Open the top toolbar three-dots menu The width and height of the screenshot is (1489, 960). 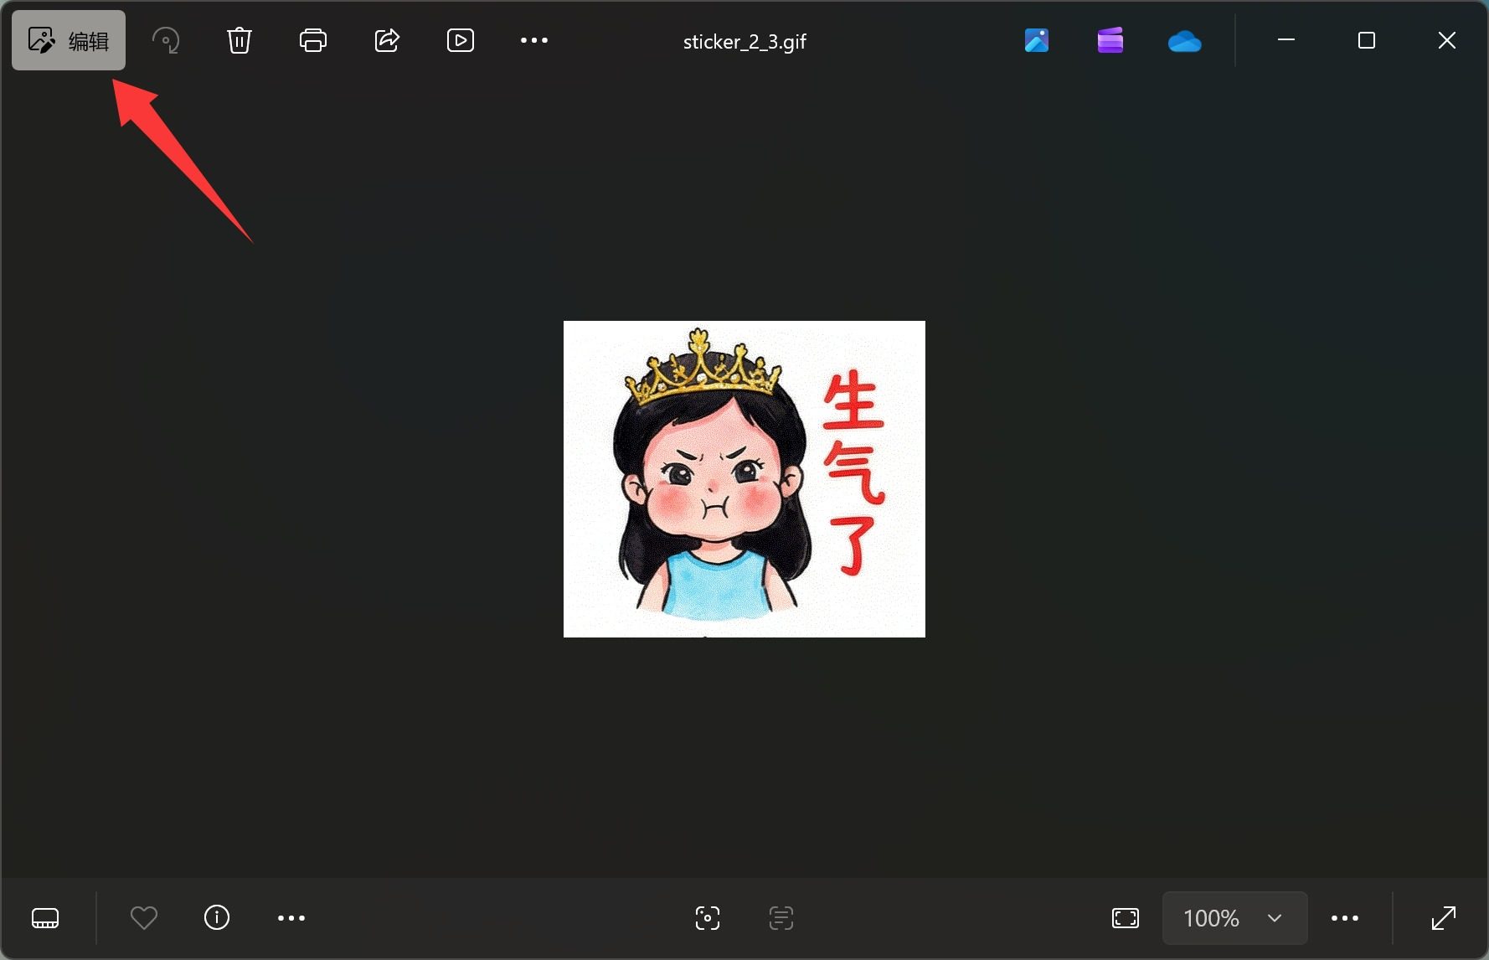pyautogui.click(x=534, y=40)
